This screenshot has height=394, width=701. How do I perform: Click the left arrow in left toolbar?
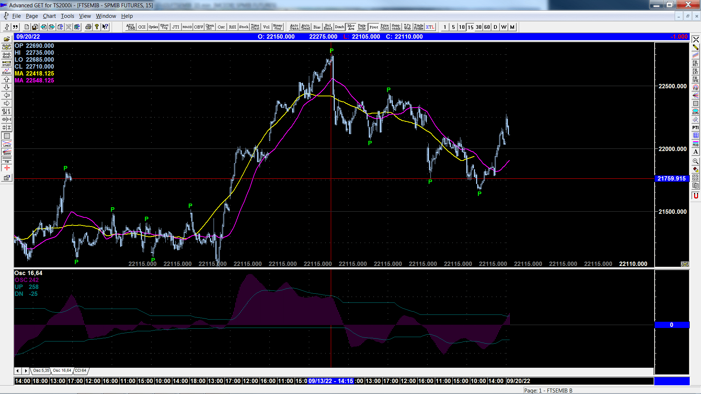coord(7,95)
